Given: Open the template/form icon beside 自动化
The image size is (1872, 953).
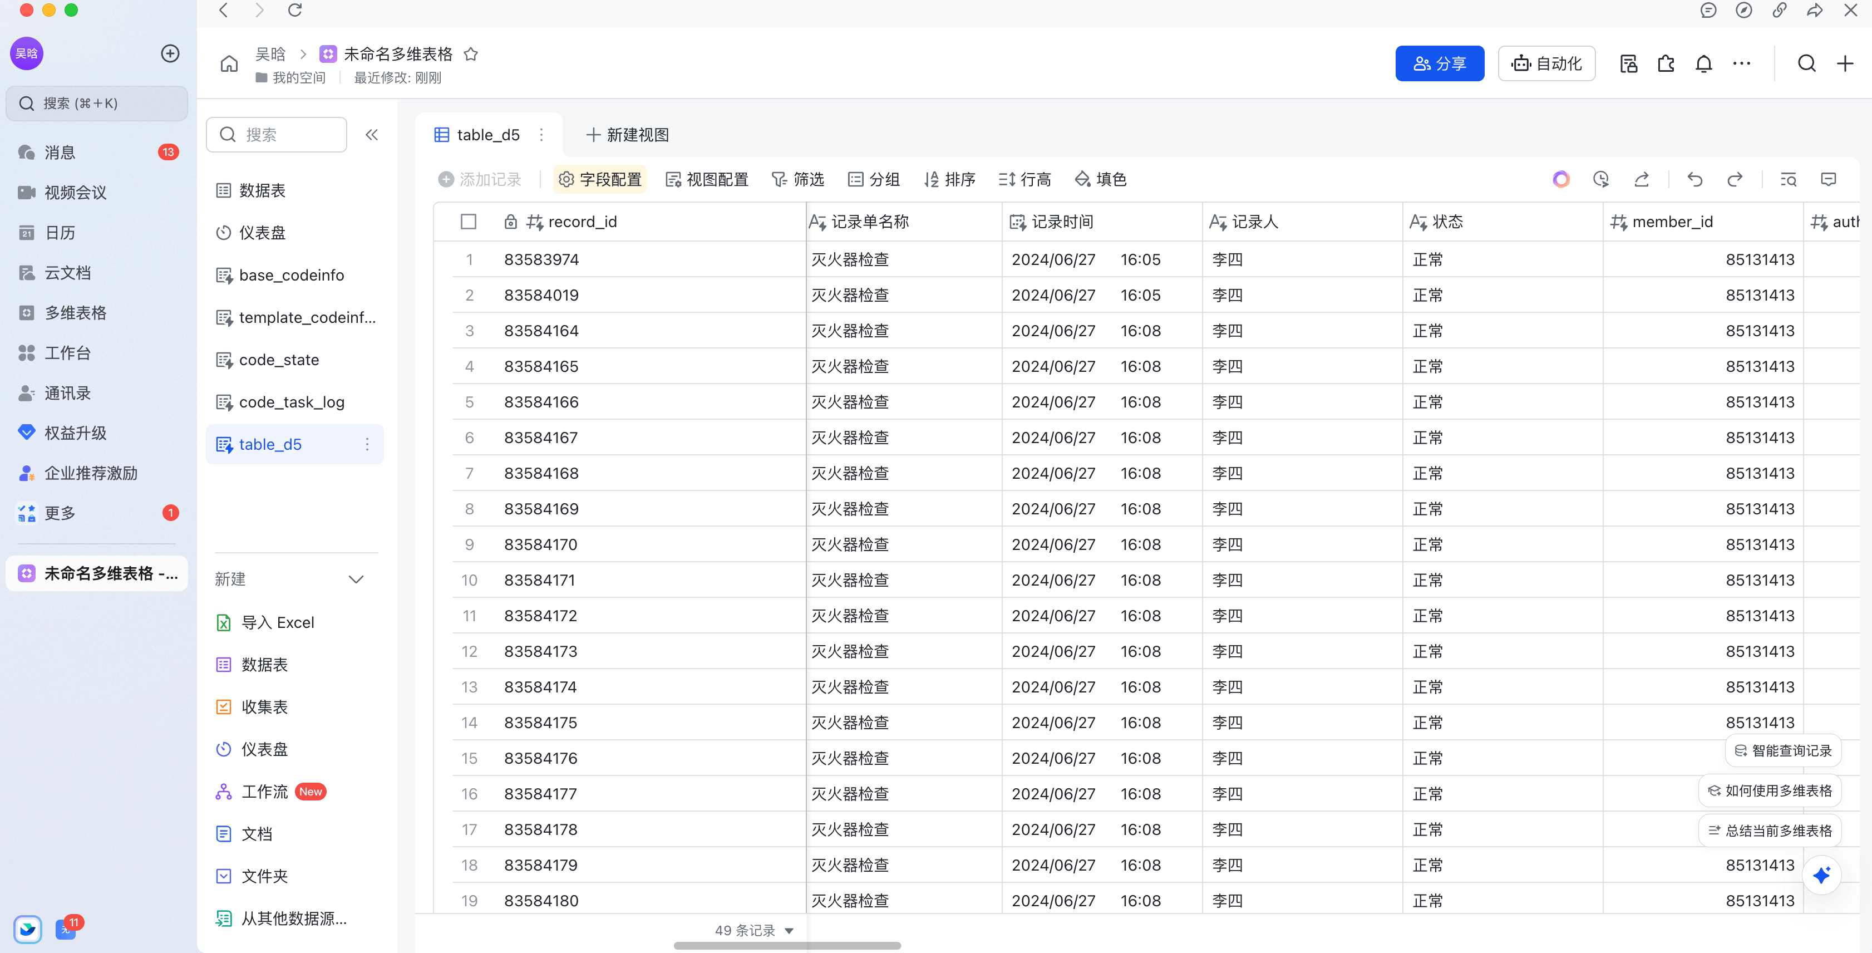Looking at the screenshot, I should [1629, 64].
